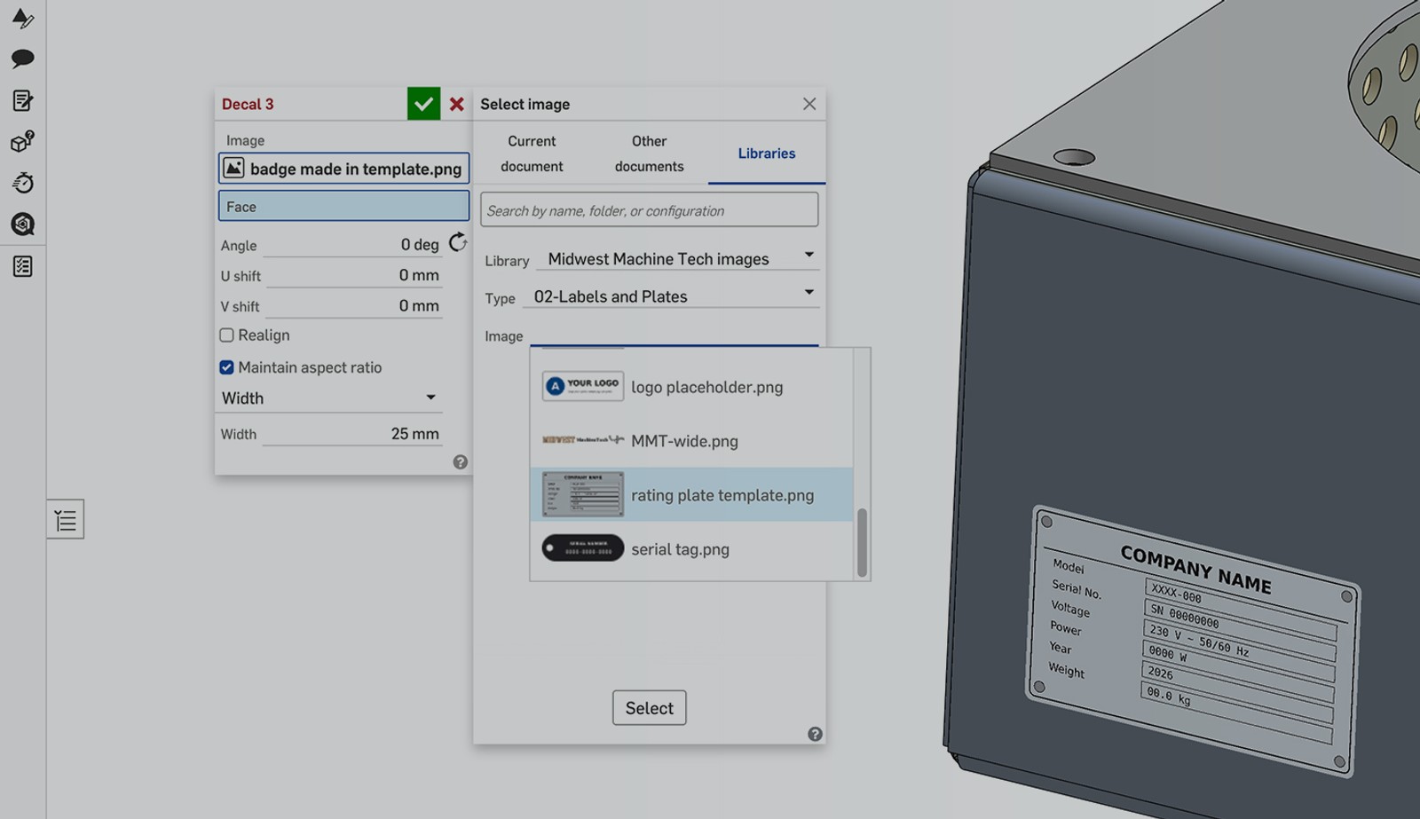Enable the Realign checkbox
This screenshot has width=1420, height=819.
[227, 335]
